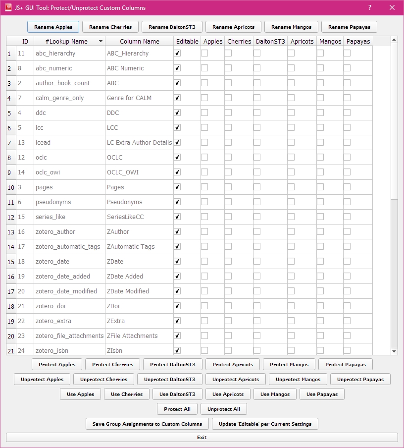The image size is (404, 448).
Task: Click Rename Papayas
Action: tap(349, 27)
